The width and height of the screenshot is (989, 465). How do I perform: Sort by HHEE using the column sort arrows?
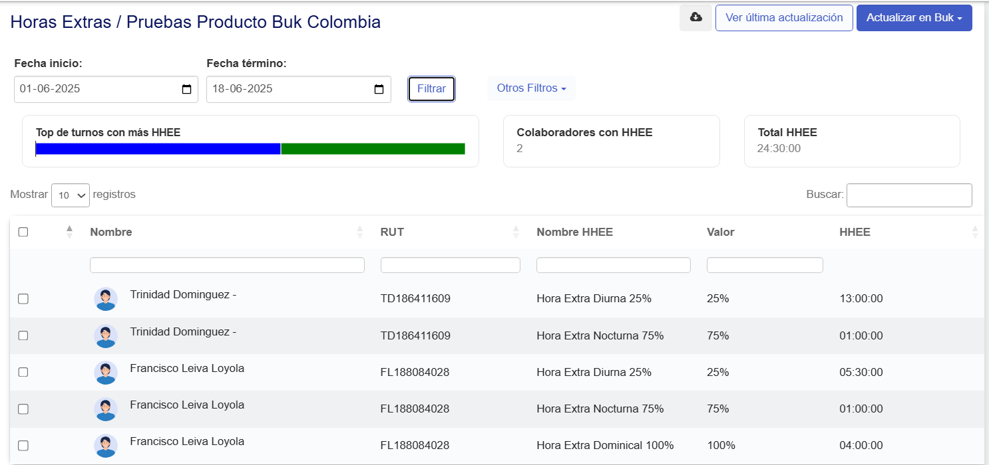975,232
